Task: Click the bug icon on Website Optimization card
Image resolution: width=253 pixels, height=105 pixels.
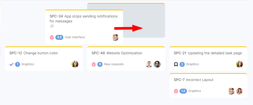Action: [x=94, y=64]
